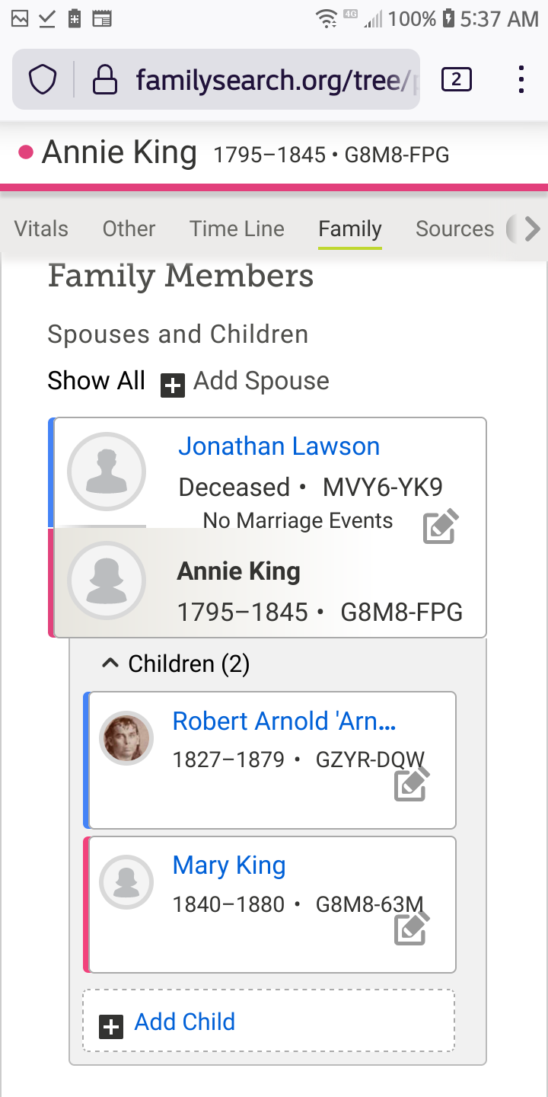Tap the tracking protection shield icon
548x1097 pixels.
pos(43,79)
